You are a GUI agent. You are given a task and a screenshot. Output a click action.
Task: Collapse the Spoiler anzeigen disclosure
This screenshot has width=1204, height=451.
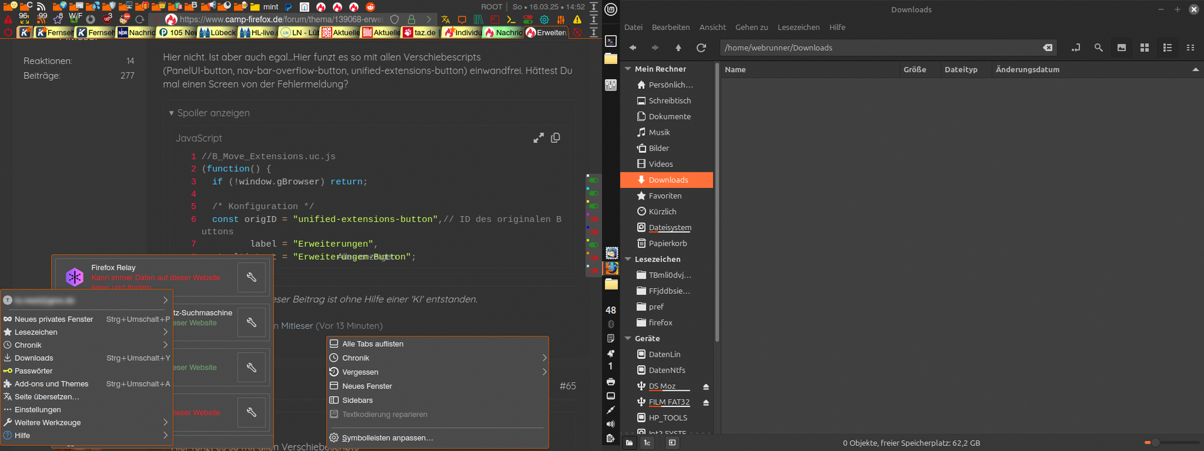click(171, 113)
